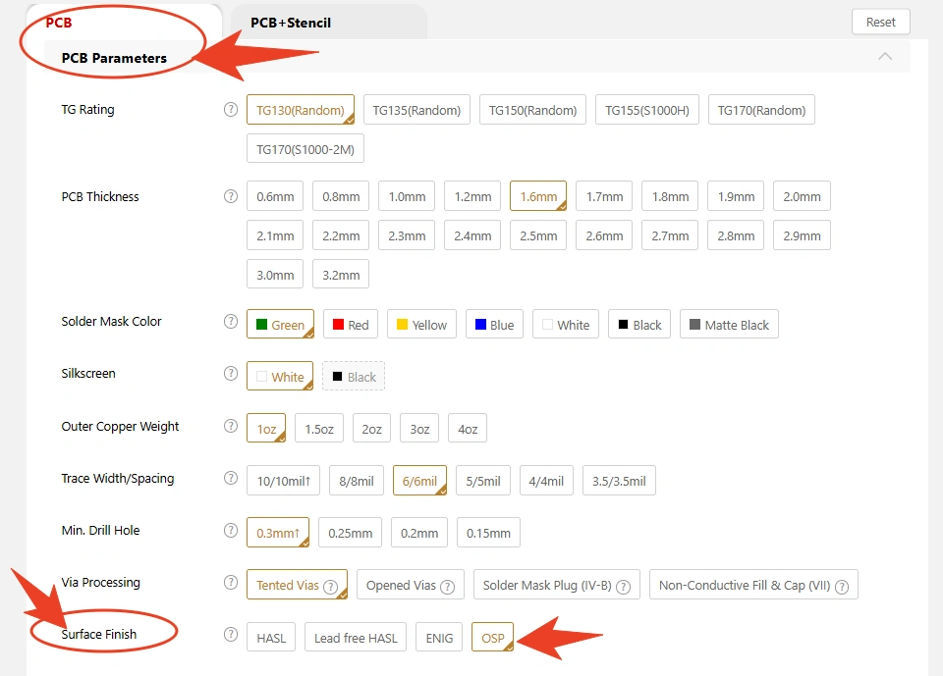Select 3.5/3.5mil trace width/spacing
943x676 pixels.
pyautogui.click(x=619, y=481)
